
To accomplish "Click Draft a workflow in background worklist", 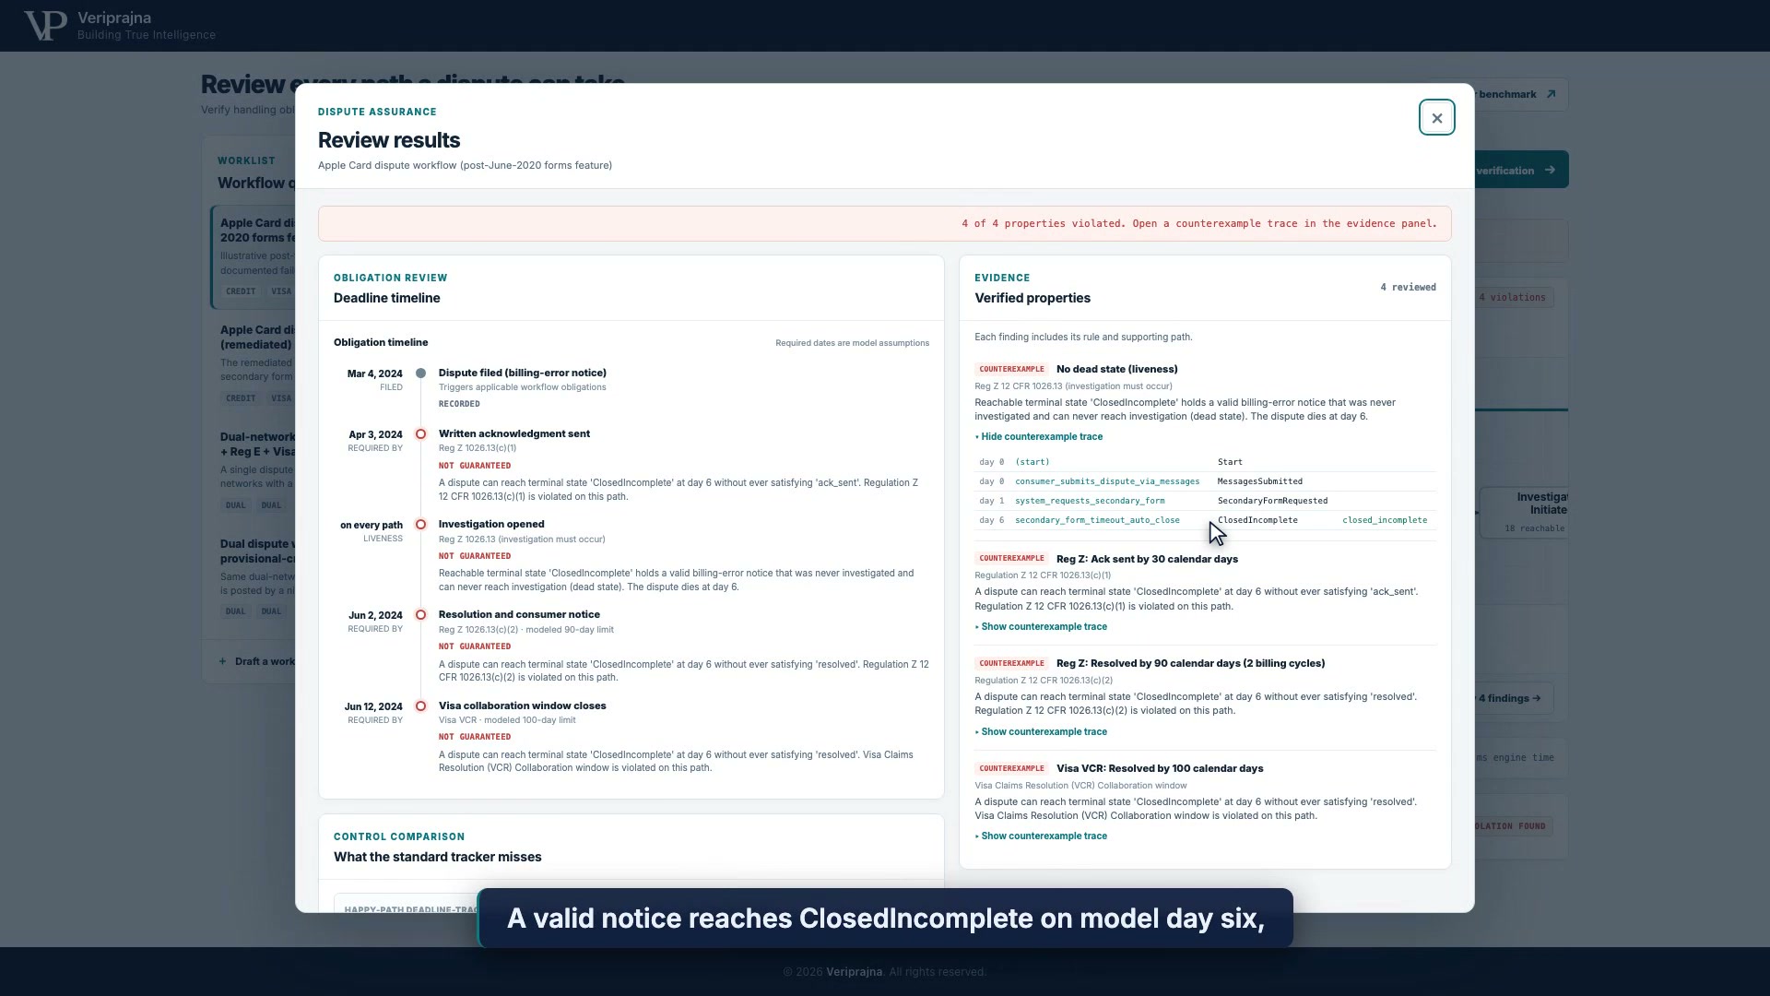I will click(256, 662).
